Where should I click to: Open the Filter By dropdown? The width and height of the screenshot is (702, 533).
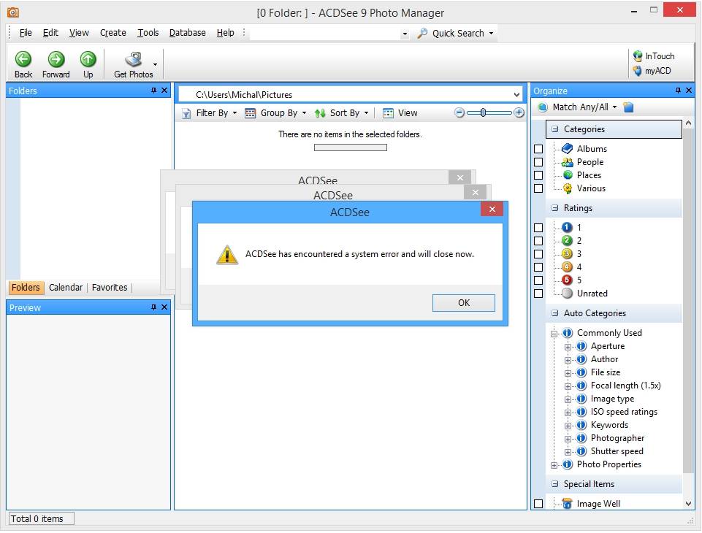pyautogui.click(x=210, y=113)
